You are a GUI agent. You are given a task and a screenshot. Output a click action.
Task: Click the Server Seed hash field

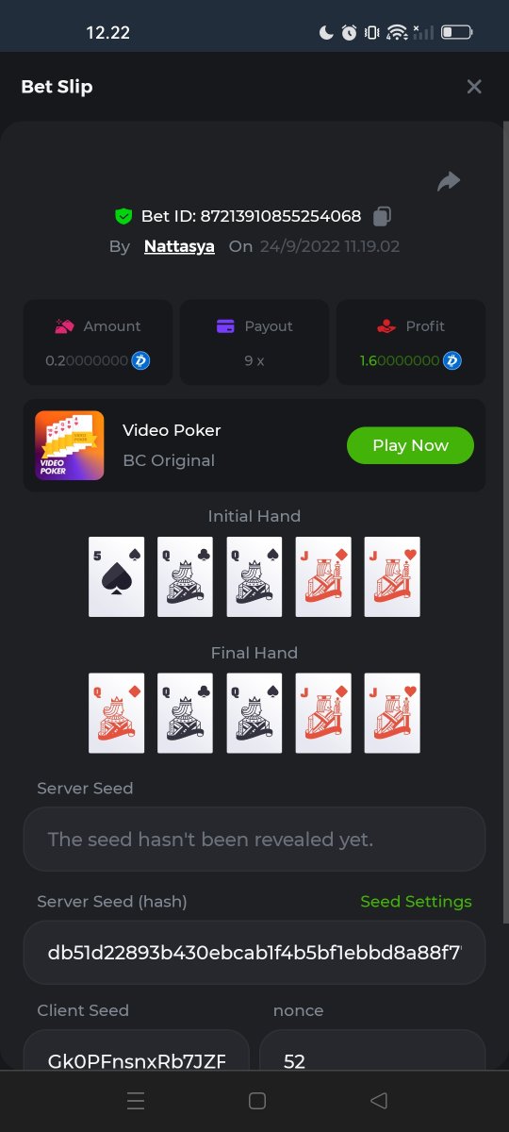(x=254, y=953)
